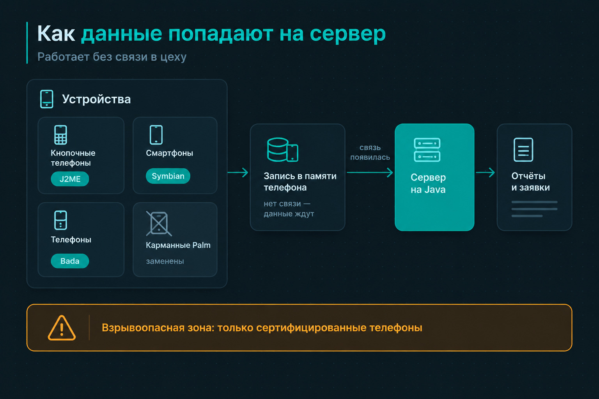
Task: Click the server rack icon
Action: (427, 150)
